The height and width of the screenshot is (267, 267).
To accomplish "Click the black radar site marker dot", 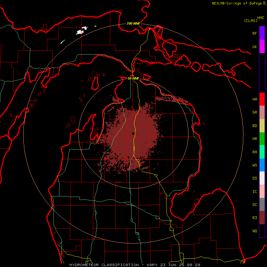I will pyautogui.click(x=133, y=133).
